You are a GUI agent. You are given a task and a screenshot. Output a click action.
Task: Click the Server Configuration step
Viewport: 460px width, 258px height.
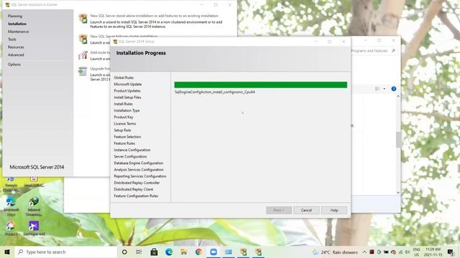[x=130, y=156]
